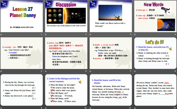Viewport: 177px width, 109px height.
Task: Click the animation star icon under slide 6
Action: (x=46, y=71)
